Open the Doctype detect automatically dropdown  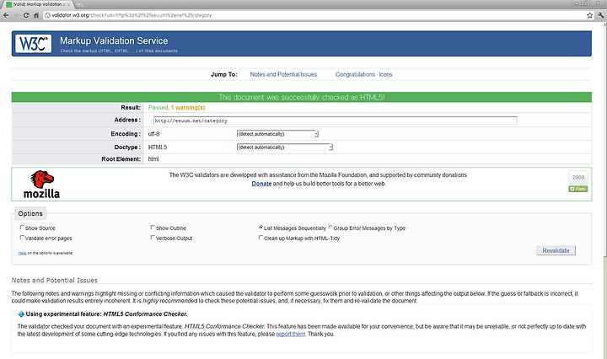tap(285, 147)
